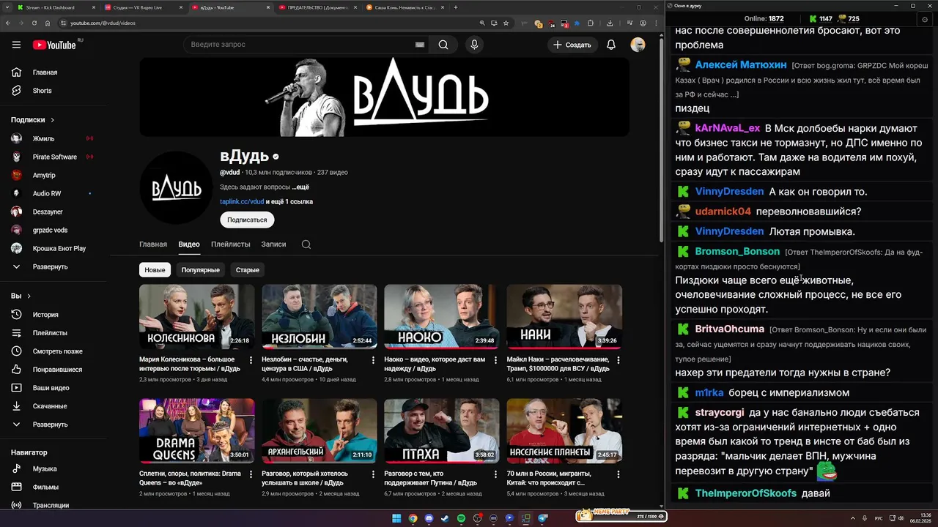938x527 pixels.
Task: Open options menu for the Незлобин video
Action: [x=373, y=360]
